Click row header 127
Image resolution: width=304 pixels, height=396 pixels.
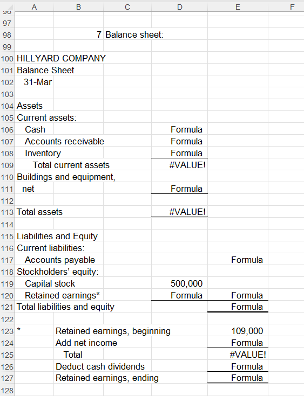pyautogui.click(x=7, y=378)
